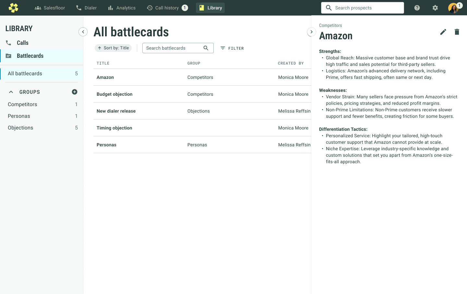Open the Competitors group in sidebar
The width and height of the screenshot is (467, 294).
pos(42,104)
